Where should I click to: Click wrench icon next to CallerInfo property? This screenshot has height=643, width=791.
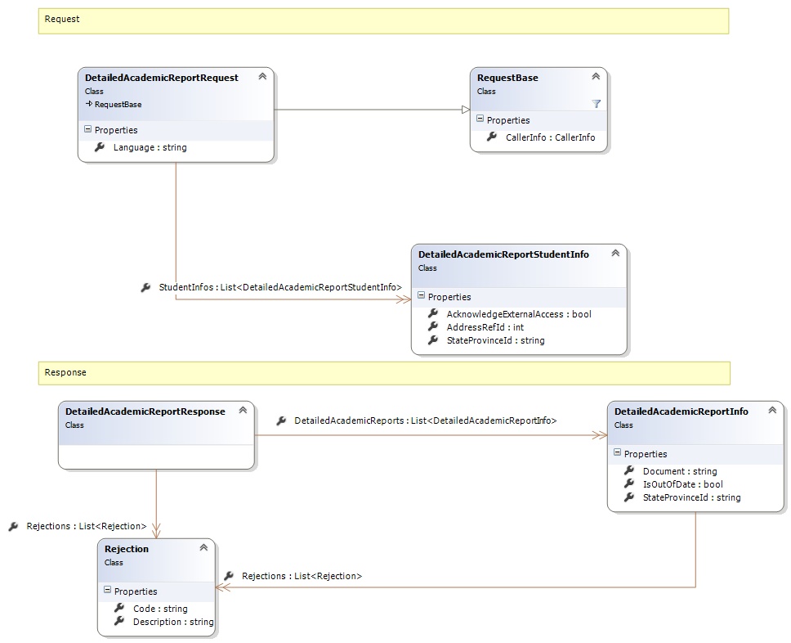point(492,137)
